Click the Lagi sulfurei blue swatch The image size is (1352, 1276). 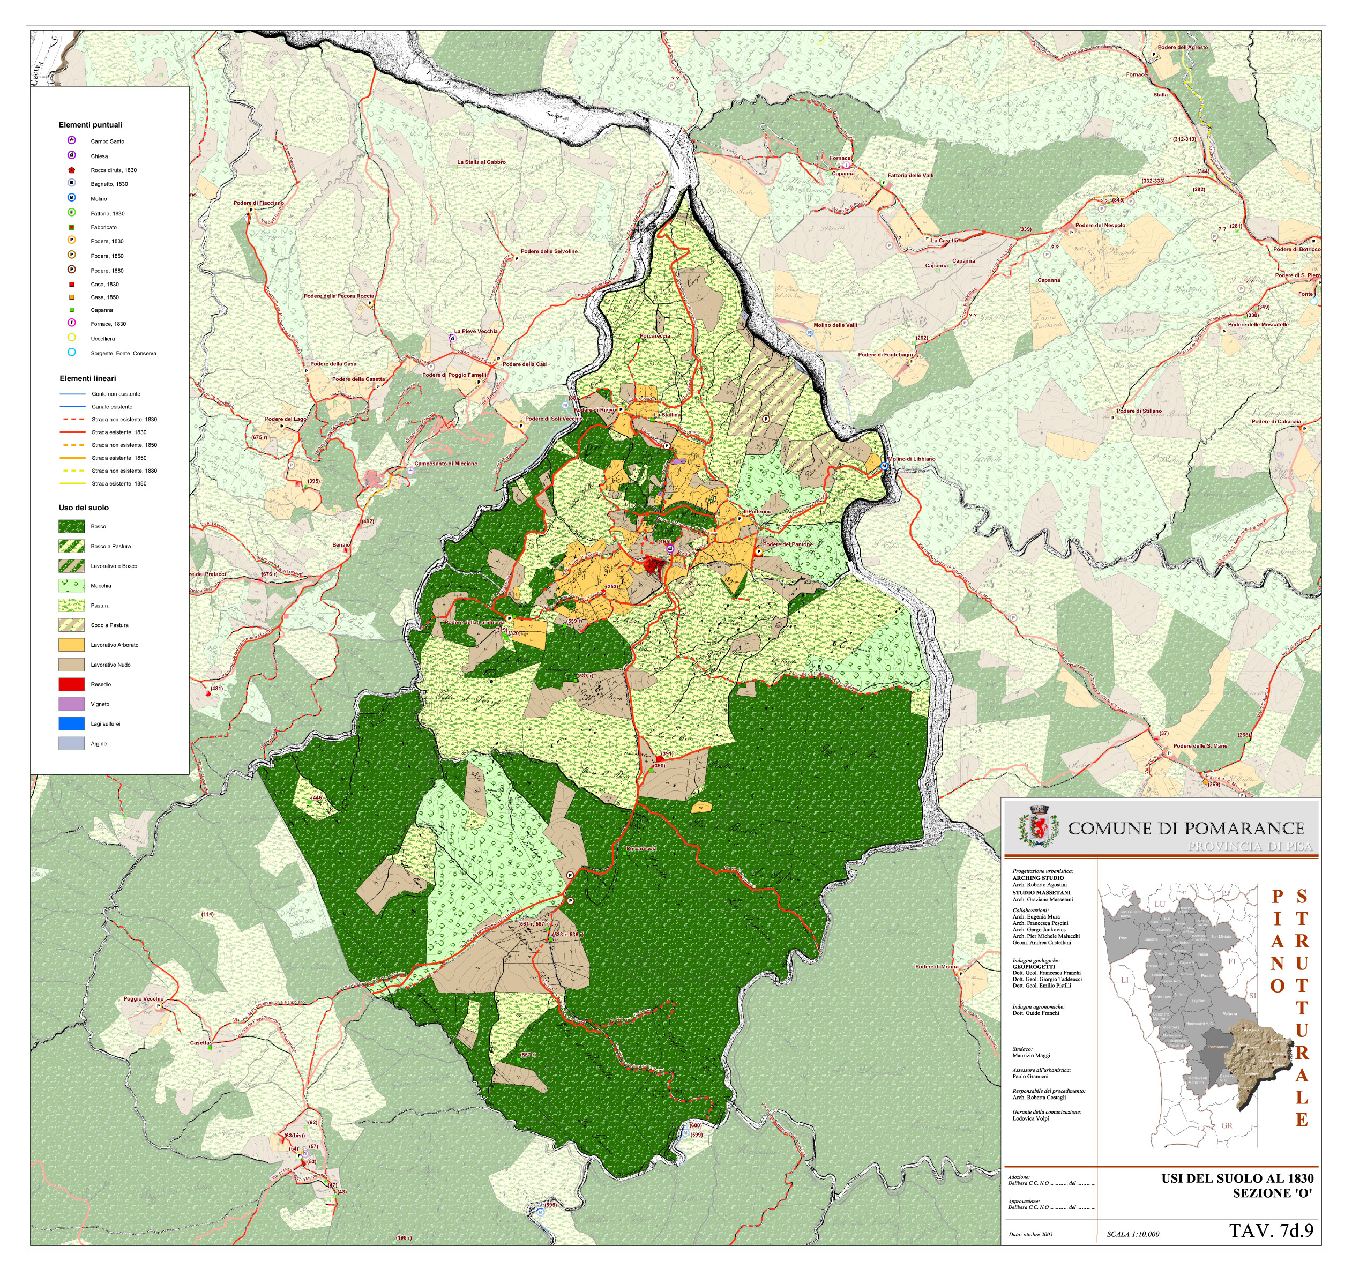tap(71, 723)
